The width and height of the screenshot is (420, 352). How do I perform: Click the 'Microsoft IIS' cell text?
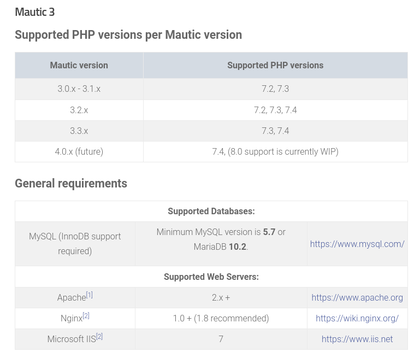(72, 339)
